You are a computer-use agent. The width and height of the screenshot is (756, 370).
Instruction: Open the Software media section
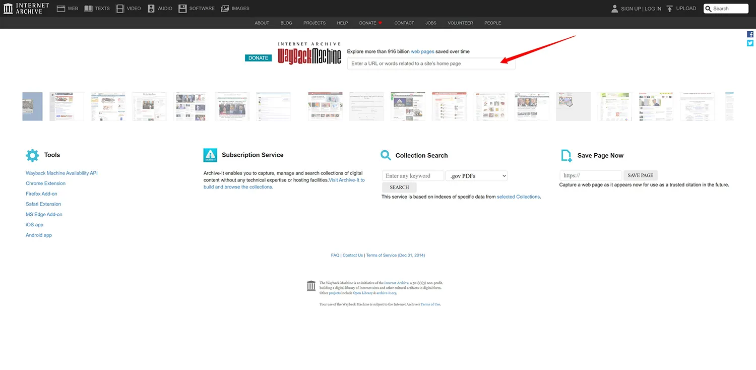(196, 9)
